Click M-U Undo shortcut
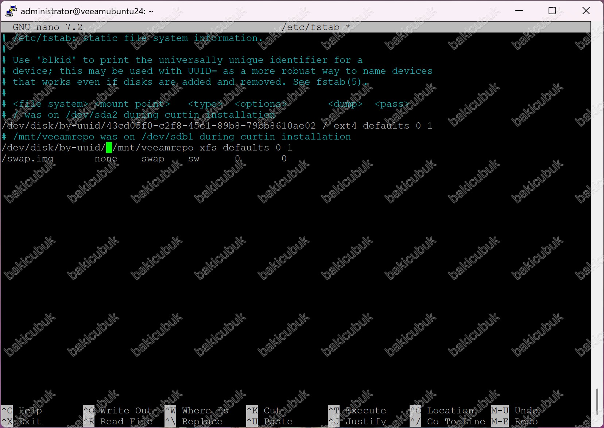The height and width of the screenshot is (428, 604). pyautogui.click(x=515, y=410)
